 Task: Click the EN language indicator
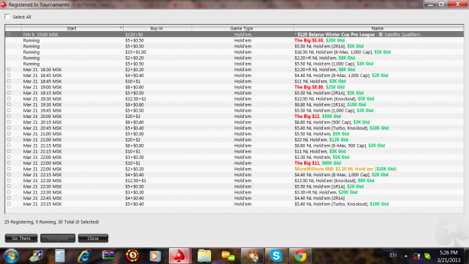pos(393,255)
